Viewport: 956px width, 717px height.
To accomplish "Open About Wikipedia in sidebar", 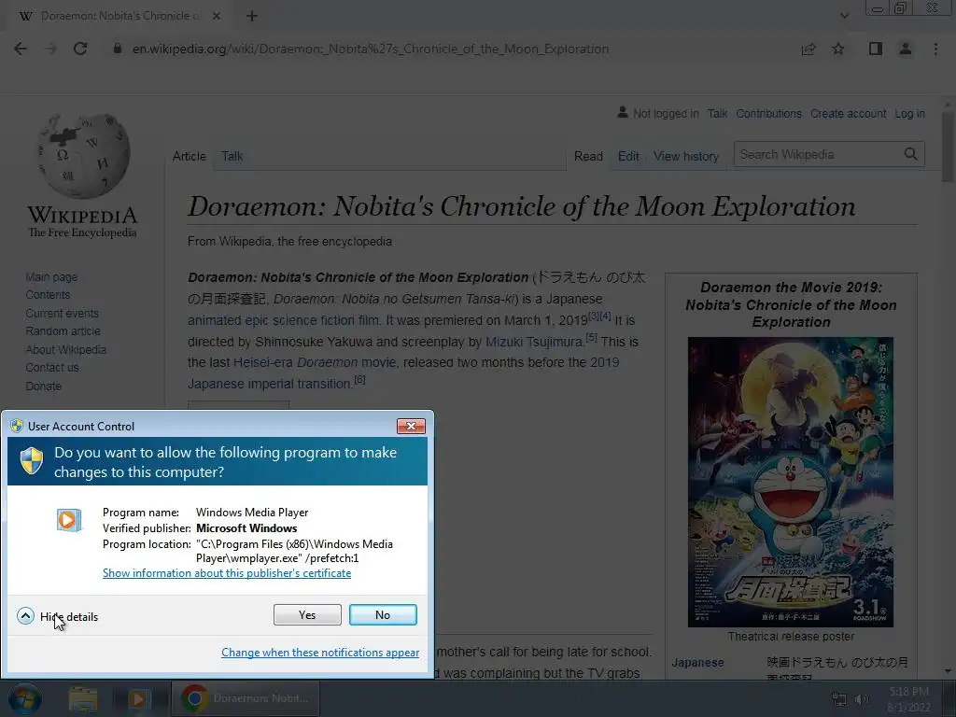I will (66, 349).
